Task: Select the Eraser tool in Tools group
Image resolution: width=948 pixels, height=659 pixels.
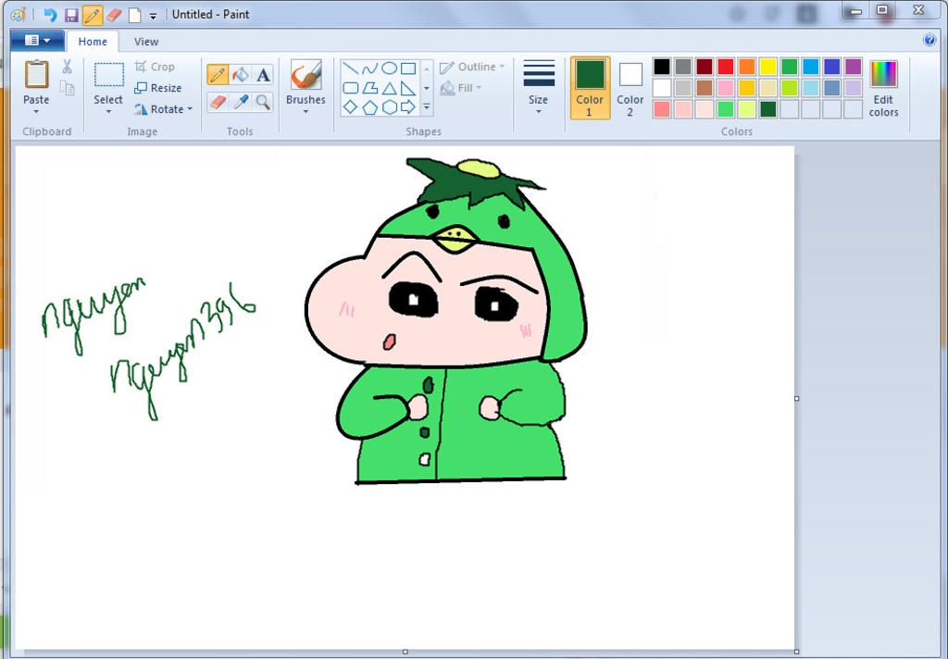Action: click(218, 102)
